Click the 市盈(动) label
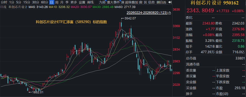 222,94
